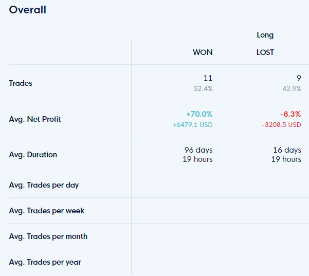The height and width of the screenshot is (276, 309).
Task: Click the 52.4% won trades percentage
Action: [x=203, y=88]
